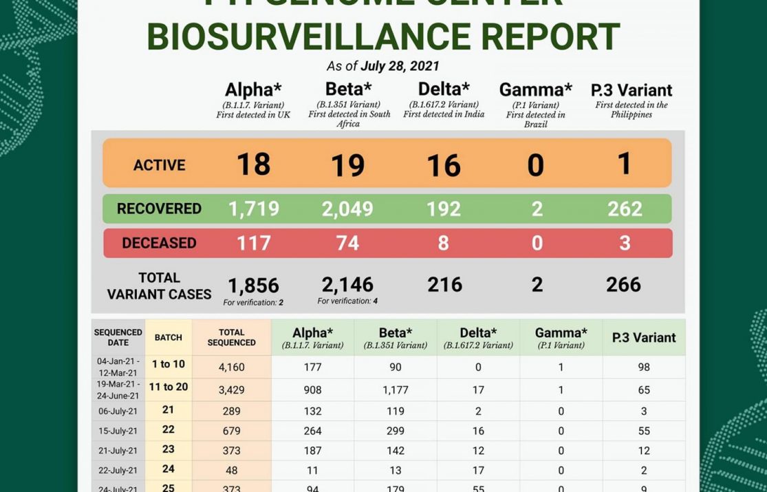The width and height of the screenshot is (767, 492).
Task: Click the Gamma* heading, first detected in Brazil
Action: coord(535,90)
